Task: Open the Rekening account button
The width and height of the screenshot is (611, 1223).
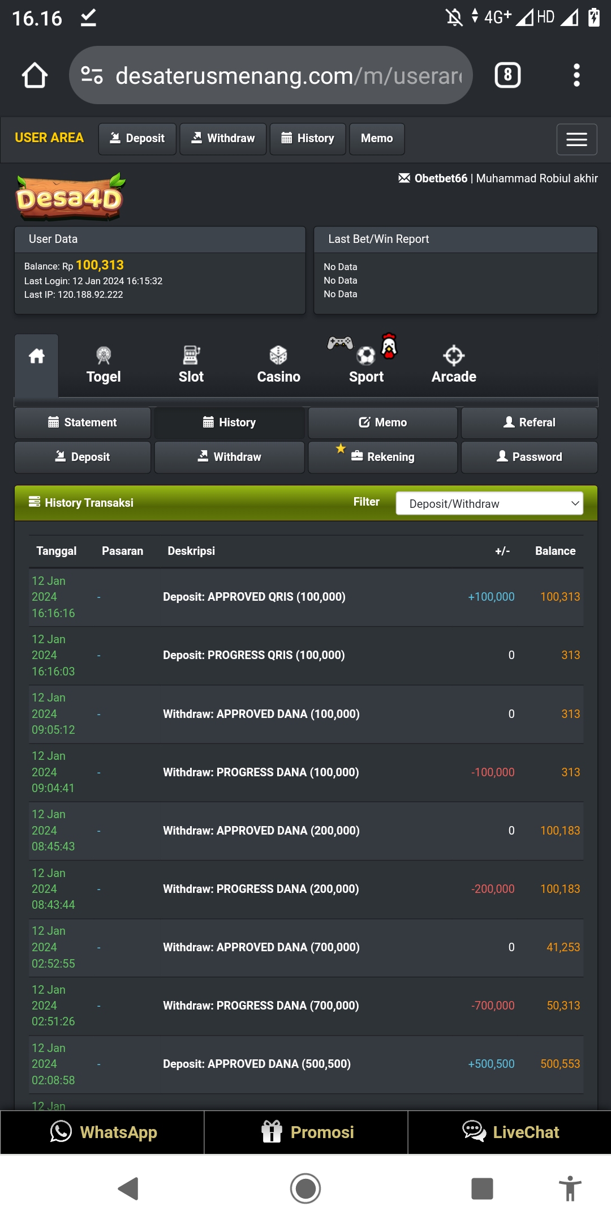Action: coord(383,457)
